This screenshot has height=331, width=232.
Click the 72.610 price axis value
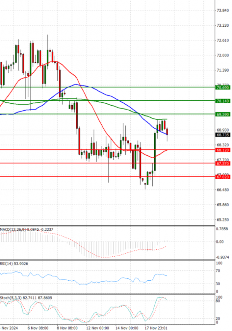point(223,40)
